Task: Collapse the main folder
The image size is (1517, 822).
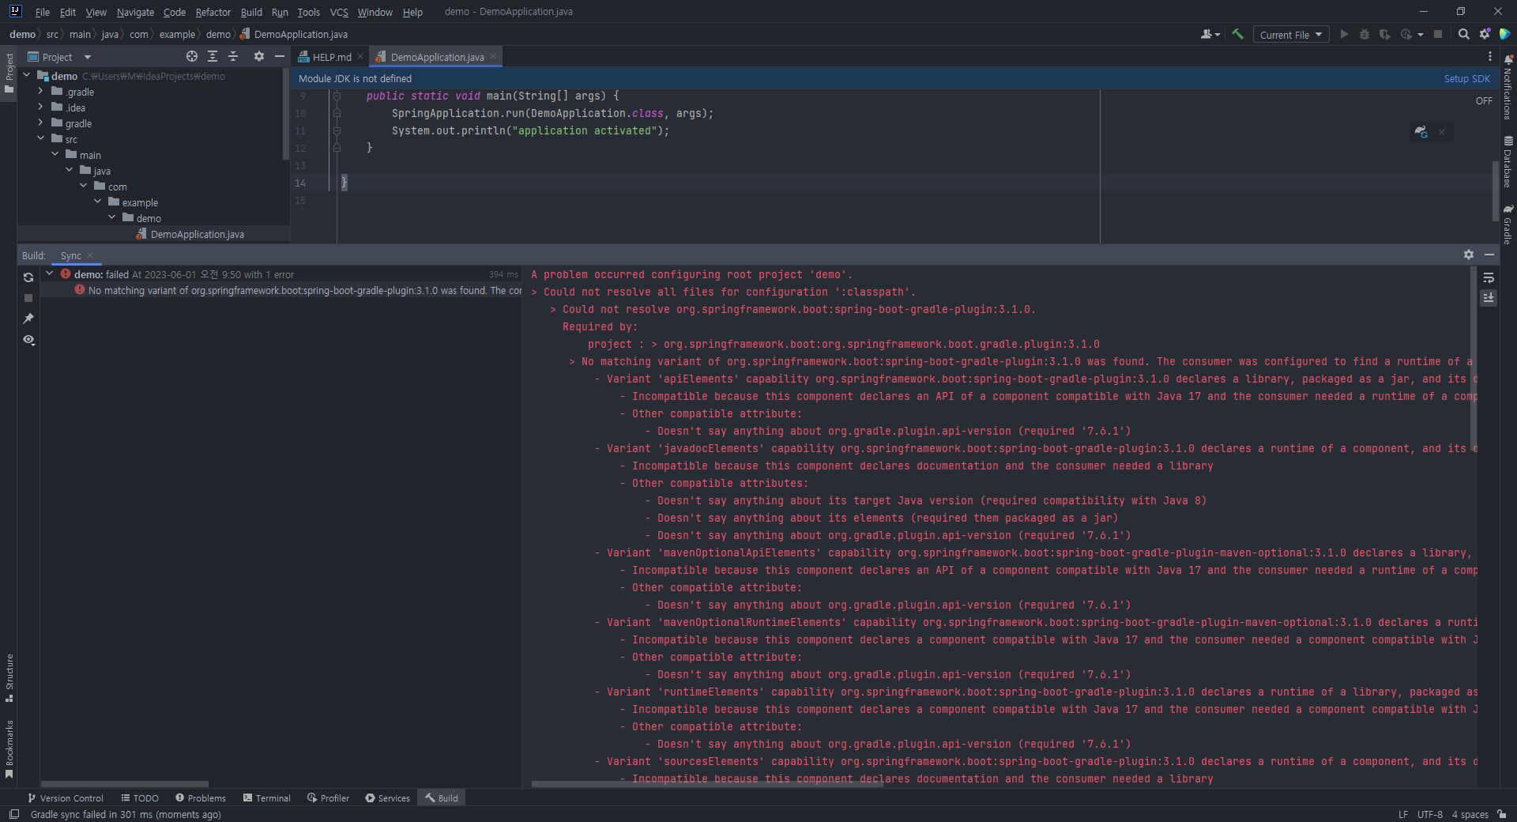Action: (55, 155)
